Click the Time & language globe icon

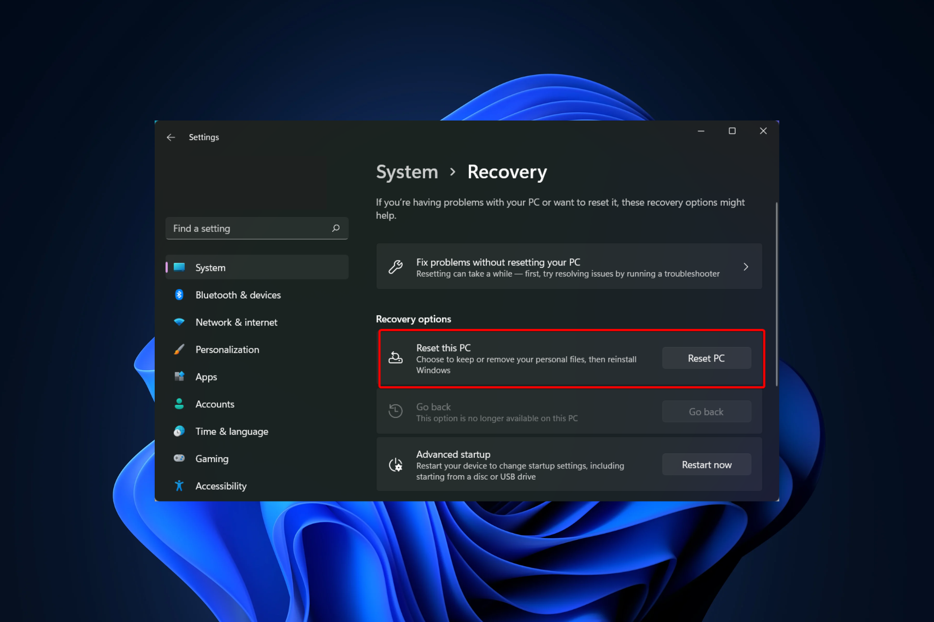(x=179, y=431)
